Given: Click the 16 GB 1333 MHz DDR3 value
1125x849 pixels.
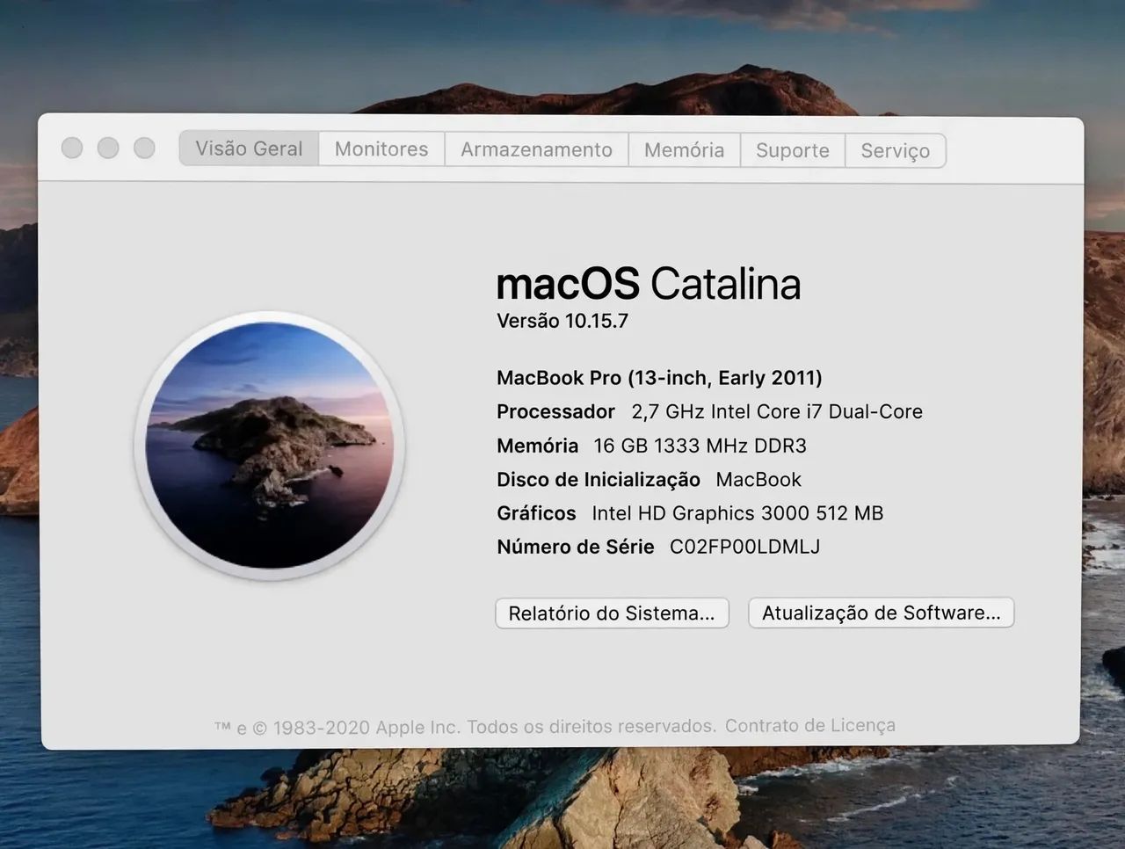Looking at the screenshot, I should point(700,446).
